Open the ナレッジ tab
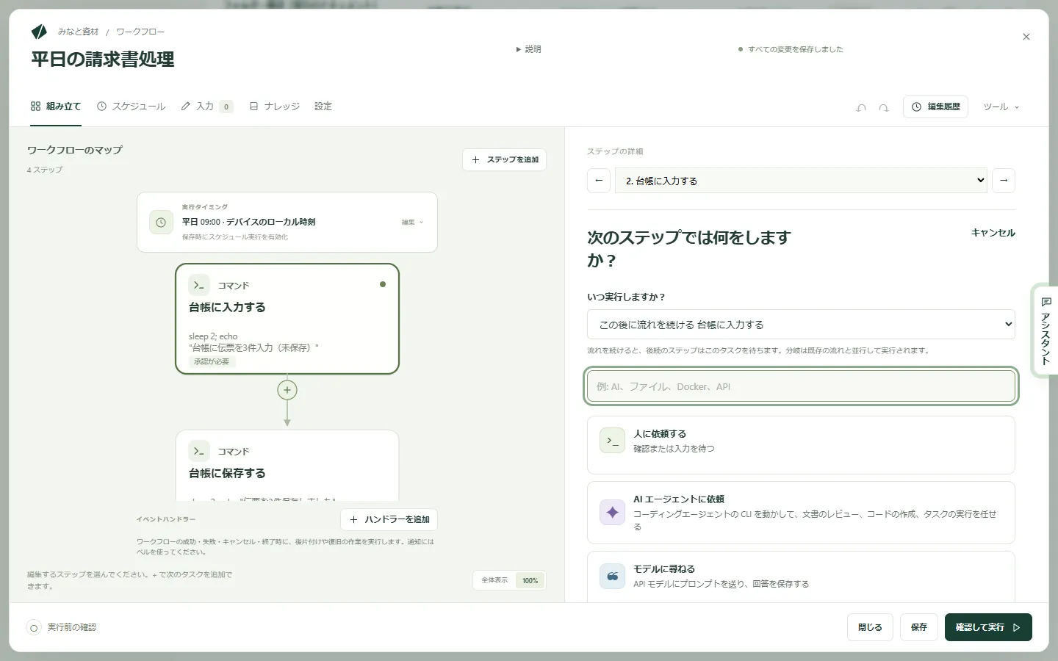Image resolution: width=1058 pixels, height=661 pixels. [275, 106]
